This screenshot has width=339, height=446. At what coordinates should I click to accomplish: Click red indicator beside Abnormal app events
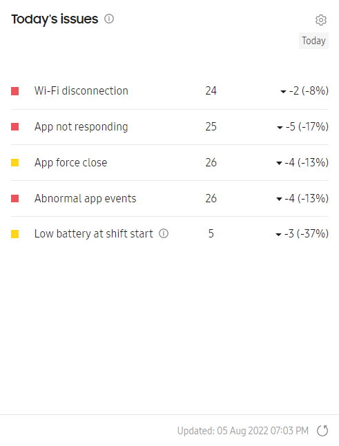[14, 198]
